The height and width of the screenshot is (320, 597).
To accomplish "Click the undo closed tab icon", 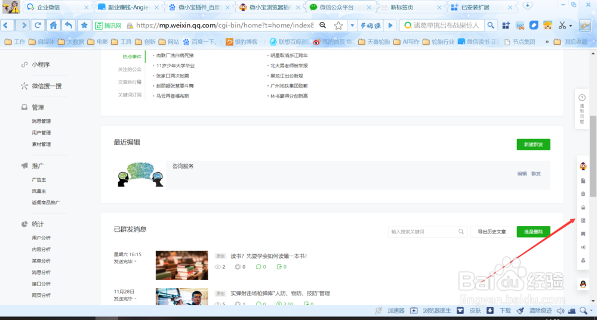I will [69, 25].
